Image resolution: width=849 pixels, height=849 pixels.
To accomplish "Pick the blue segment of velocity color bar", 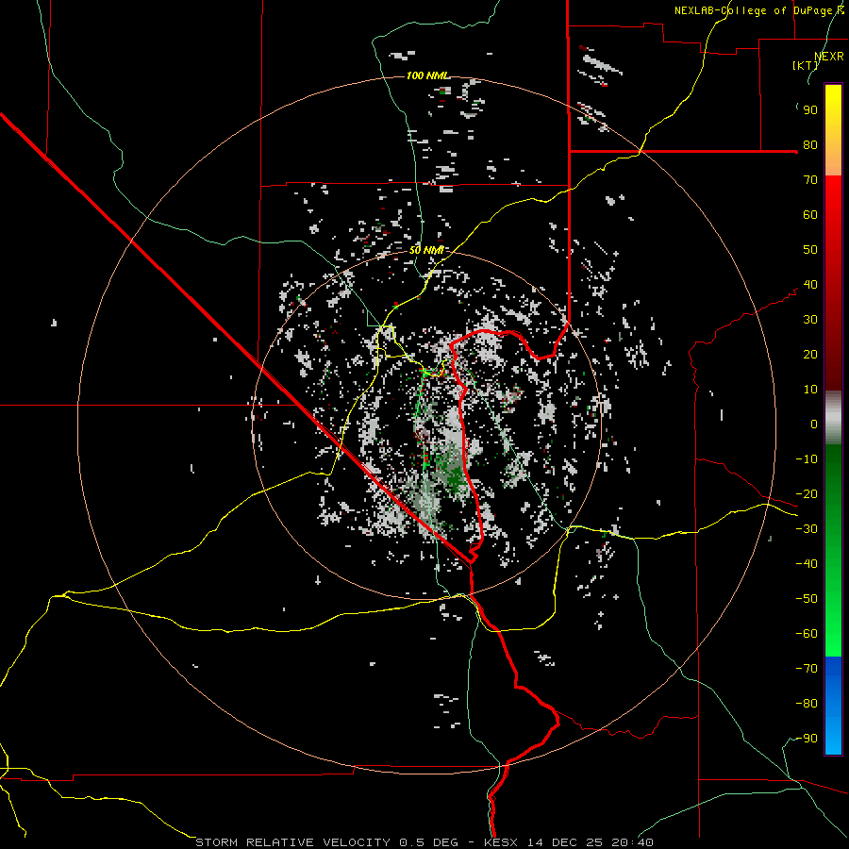I will [x=833, y=706].
